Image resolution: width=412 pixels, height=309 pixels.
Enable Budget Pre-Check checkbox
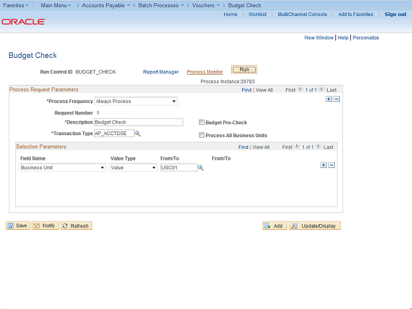[201, 122]
